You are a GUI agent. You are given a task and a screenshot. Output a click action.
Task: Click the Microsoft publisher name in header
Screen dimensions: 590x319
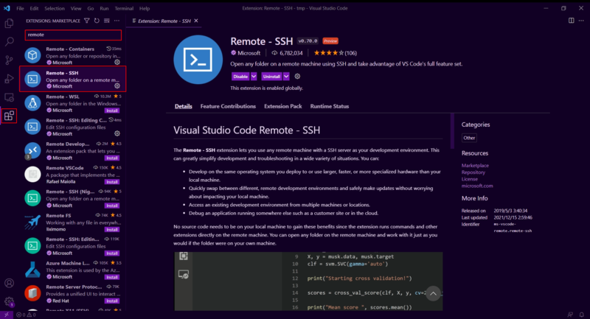249,53
